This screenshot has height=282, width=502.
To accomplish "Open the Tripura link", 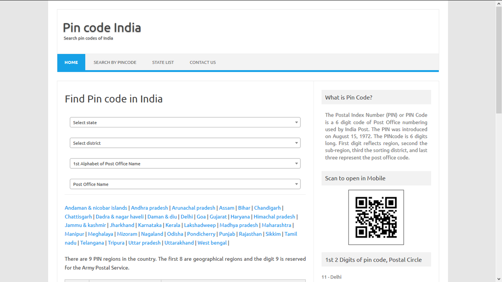I will pyautogui.click(x=116, y=243).
